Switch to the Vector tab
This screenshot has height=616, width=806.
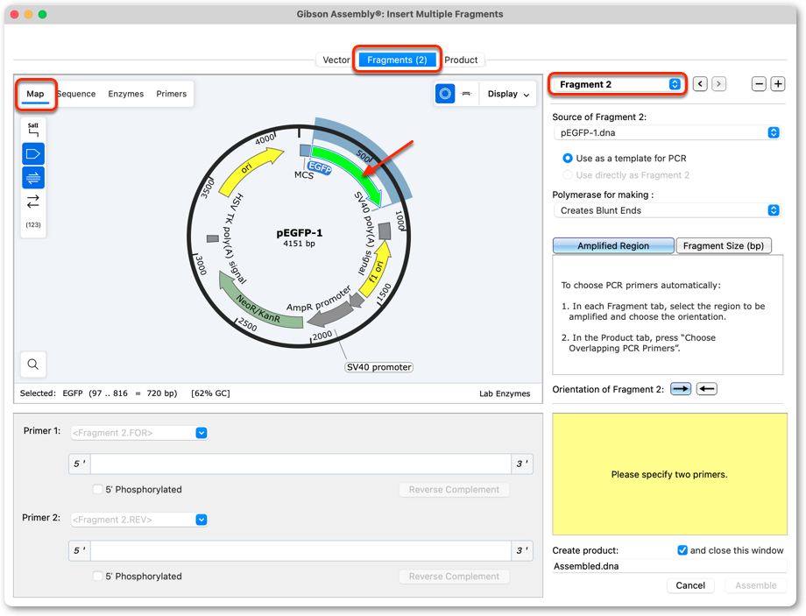336,60
